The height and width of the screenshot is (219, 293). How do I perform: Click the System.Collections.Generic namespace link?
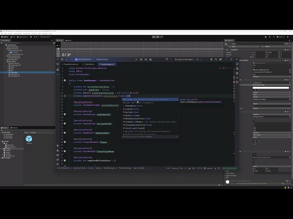click(209, 102)
